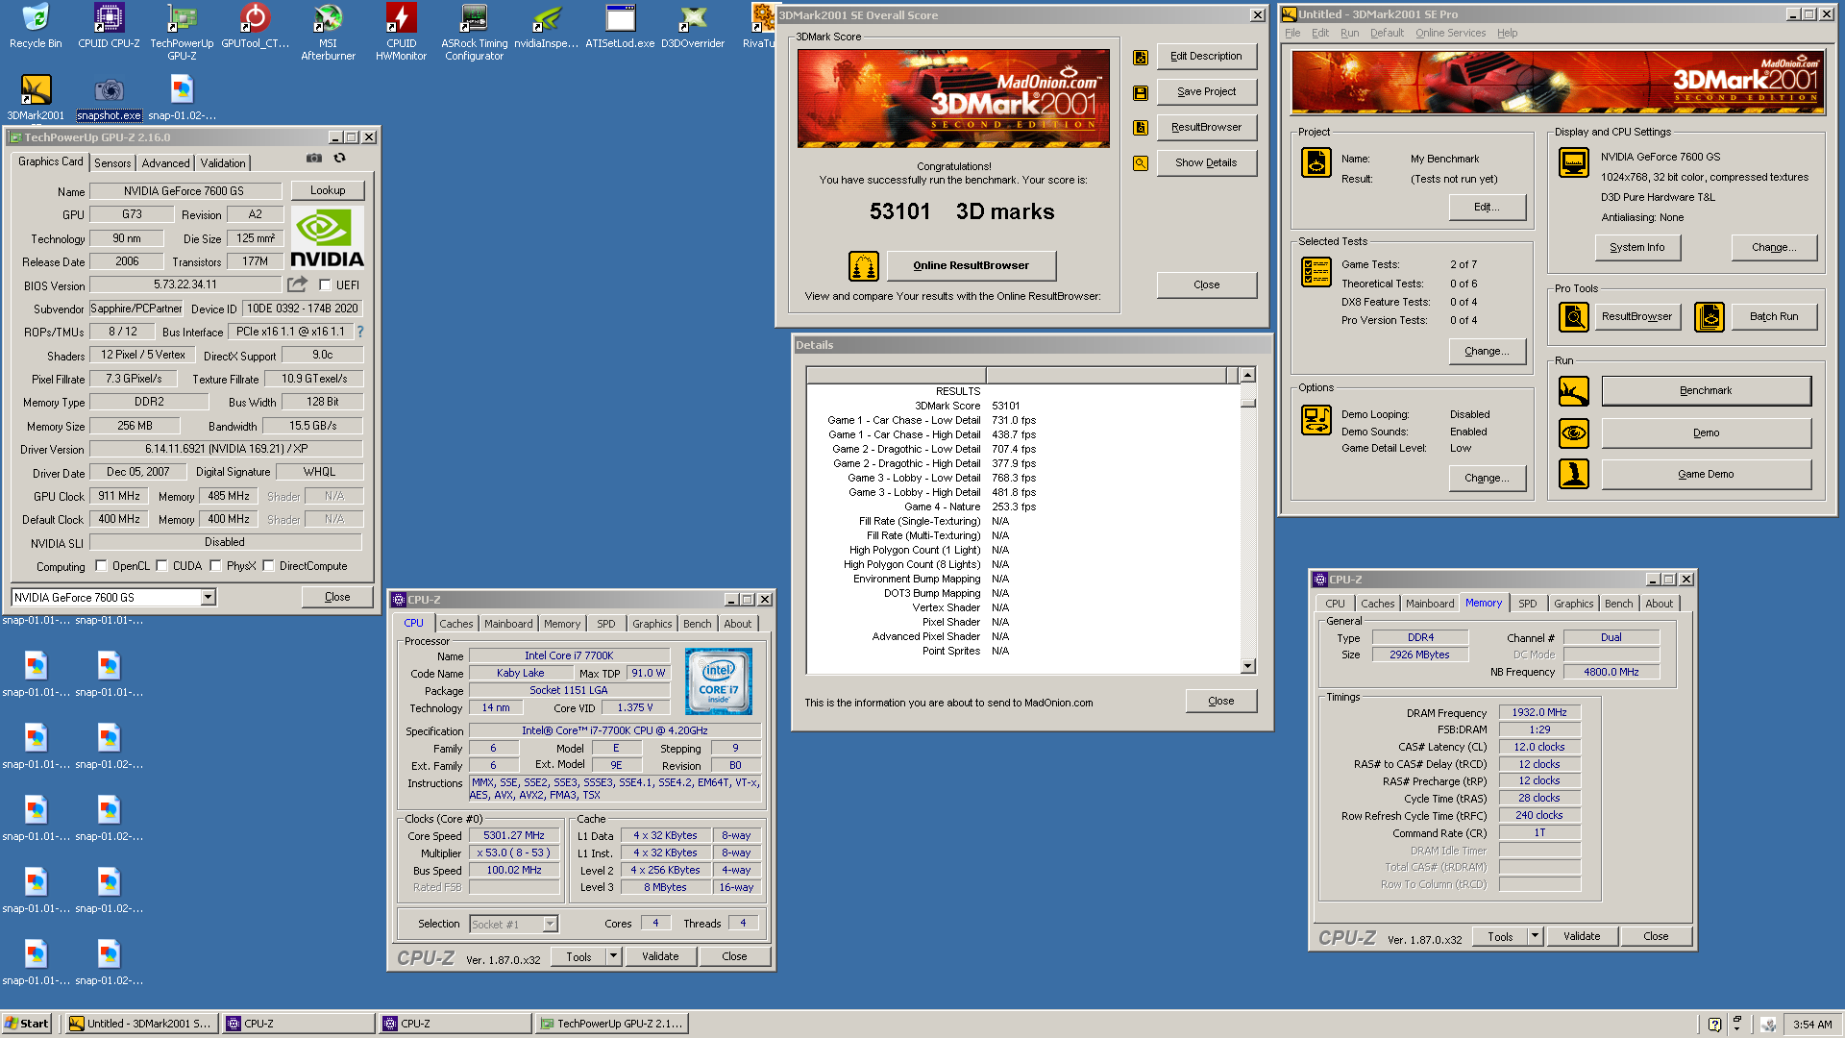Open the Online Services menu in 3DMark

coord(1450,33)
